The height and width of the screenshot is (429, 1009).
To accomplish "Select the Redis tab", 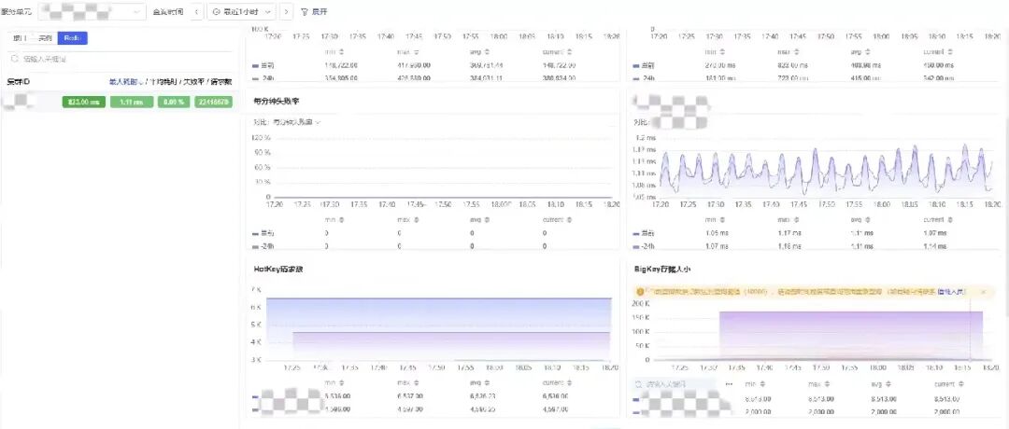I will point(72,38).
